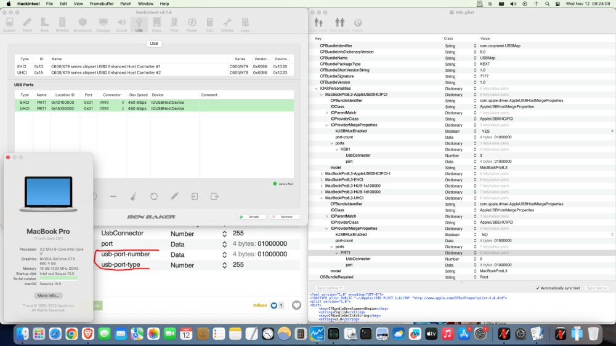Open the Displays section in Hackintool
The height and width of the screenshot is (346, 616).
tap(103, 25)
